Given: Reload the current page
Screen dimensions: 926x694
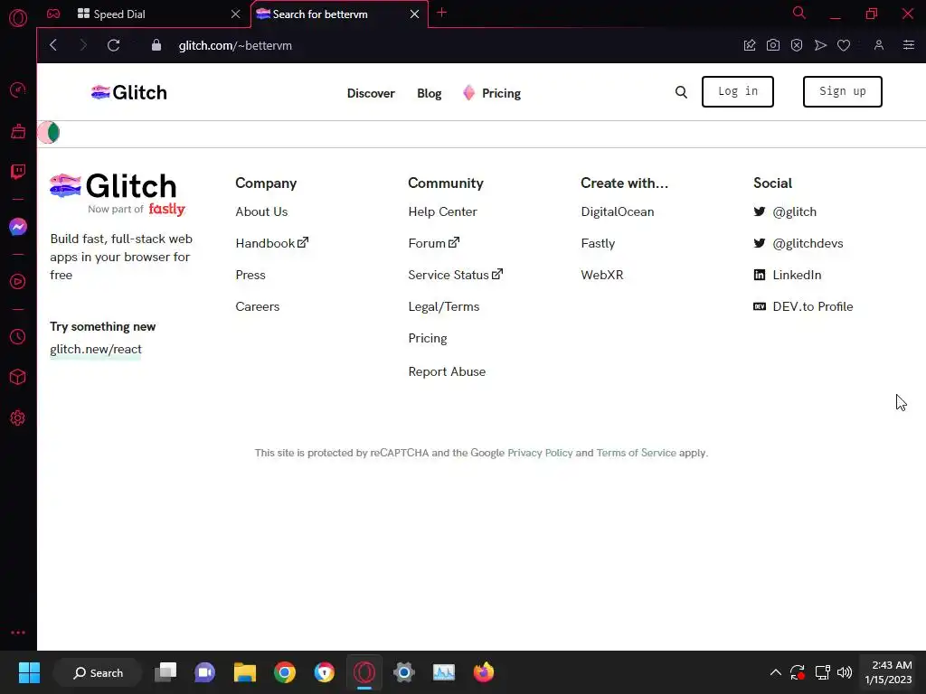Looking at the screenshot, I should tap(113, 45).
